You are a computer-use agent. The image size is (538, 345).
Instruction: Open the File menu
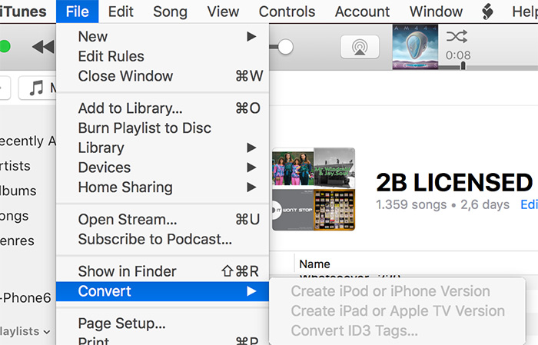[x=77, y=12]
